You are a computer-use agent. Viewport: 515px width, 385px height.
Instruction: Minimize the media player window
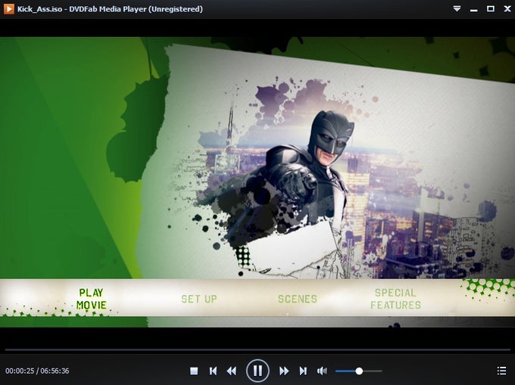(x=473, y=10)
